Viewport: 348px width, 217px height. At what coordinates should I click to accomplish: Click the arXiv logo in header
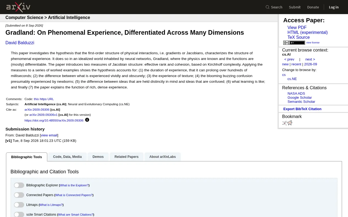[x=18, y=7]
